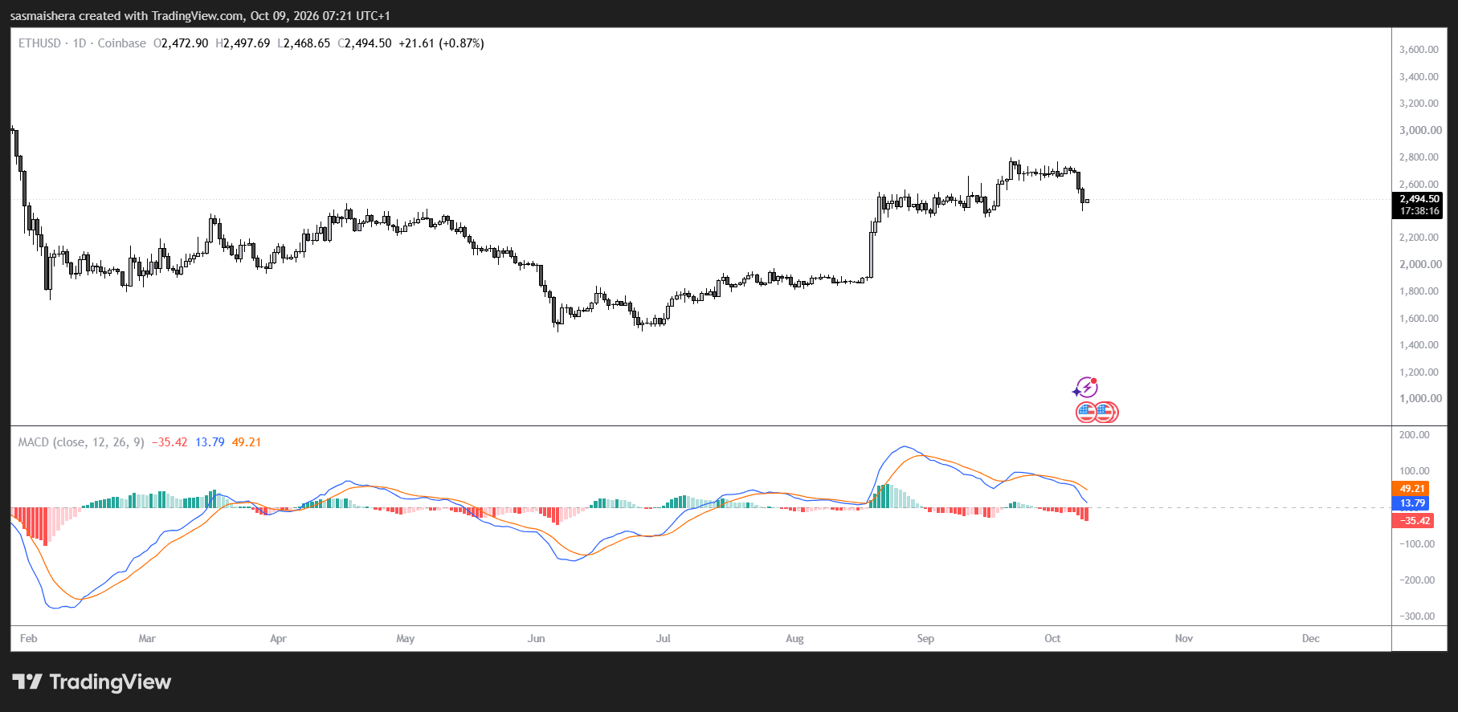Open the MACD (close, 12, 26, 9) indicator label
1458x712 pixels.
81,442
